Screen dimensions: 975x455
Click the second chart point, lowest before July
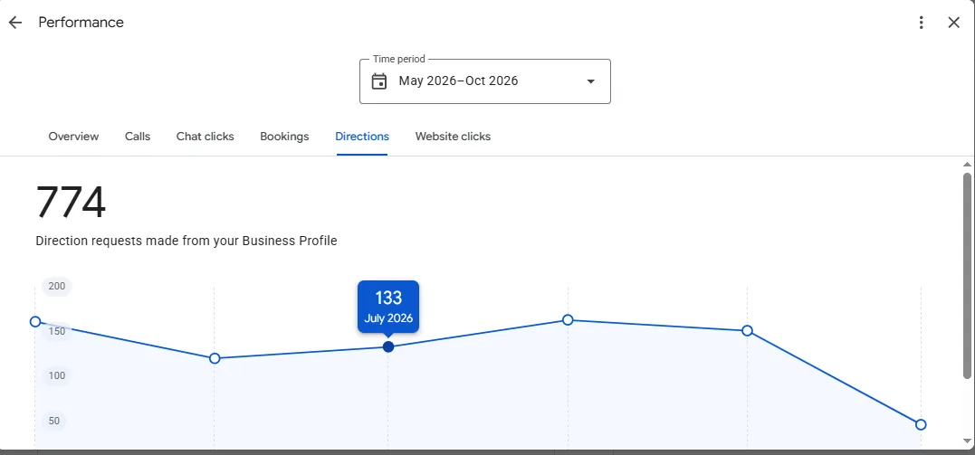coord(215,358)
